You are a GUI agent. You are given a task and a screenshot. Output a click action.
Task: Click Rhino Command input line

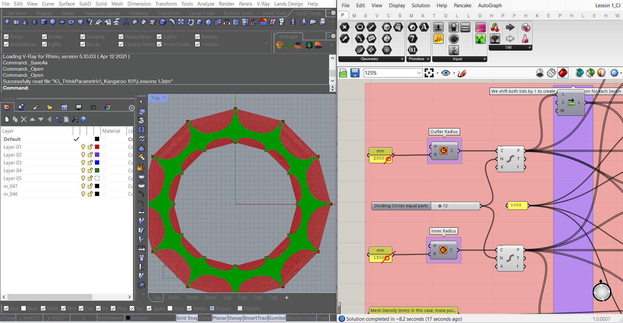[166, 88]
